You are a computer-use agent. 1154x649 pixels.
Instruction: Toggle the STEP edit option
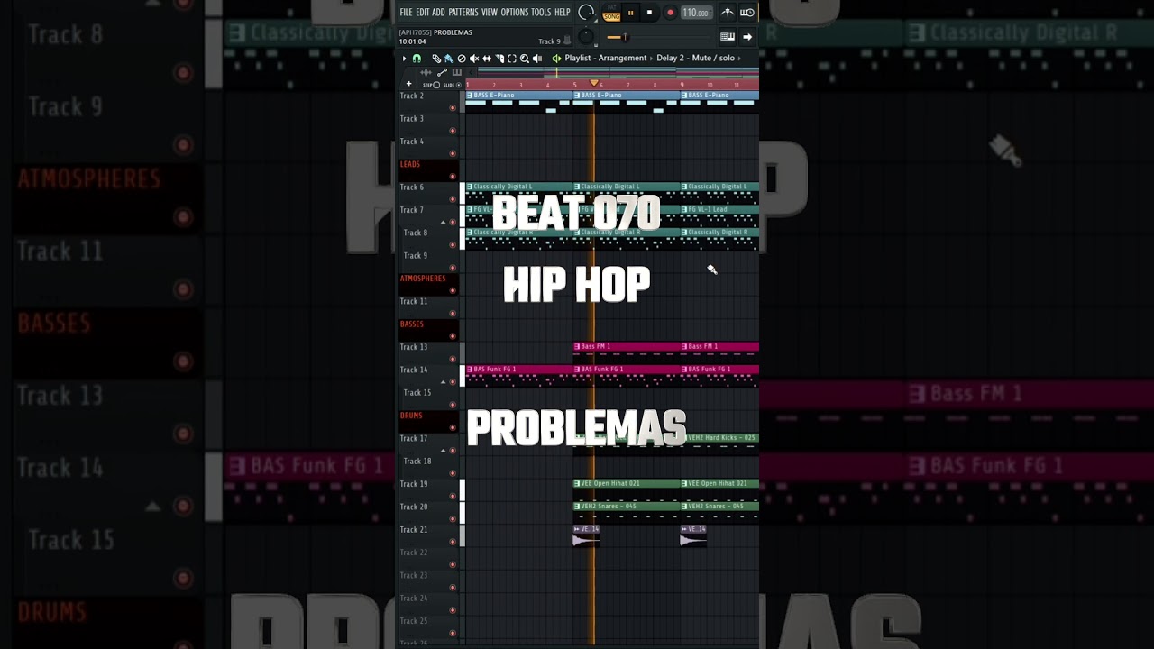click(x=431, y=85)
